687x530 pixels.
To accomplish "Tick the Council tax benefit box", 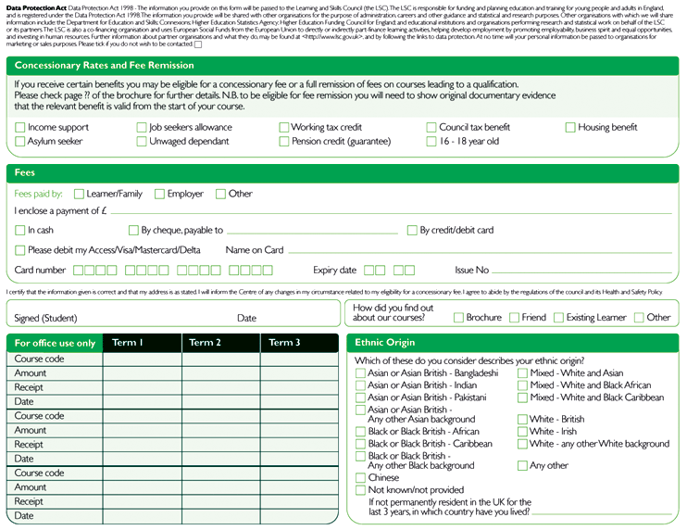I will tap(431, 127).
